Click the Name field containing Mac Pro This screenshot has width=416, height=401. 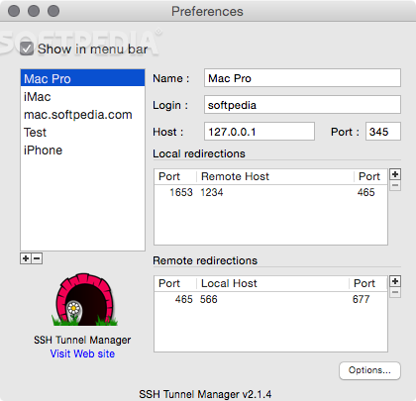pos(302,78)
